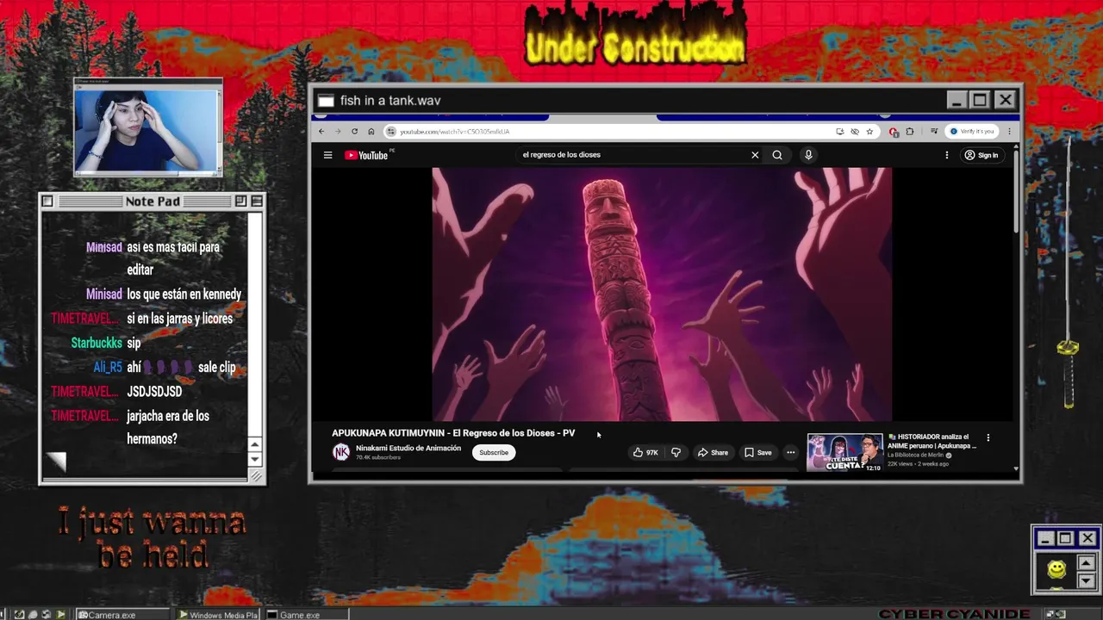
Task: Click the YouTube page scrollbar down arrow
Action: tap(1016, 469)
